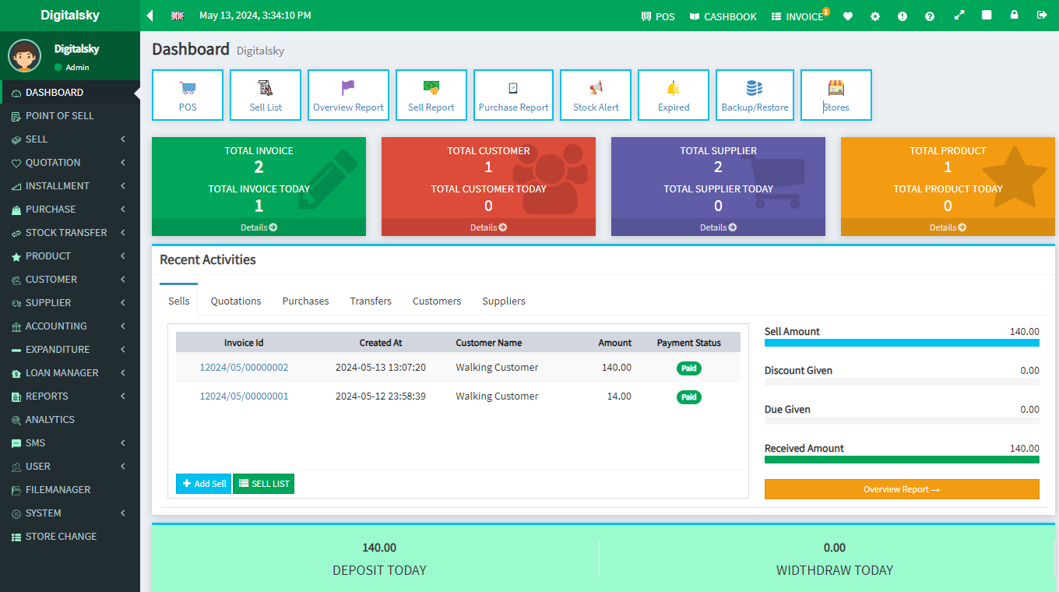Click the green Received Amount progress bar
This screenshot has height=592, width=1059.
[x=902, y=460]
